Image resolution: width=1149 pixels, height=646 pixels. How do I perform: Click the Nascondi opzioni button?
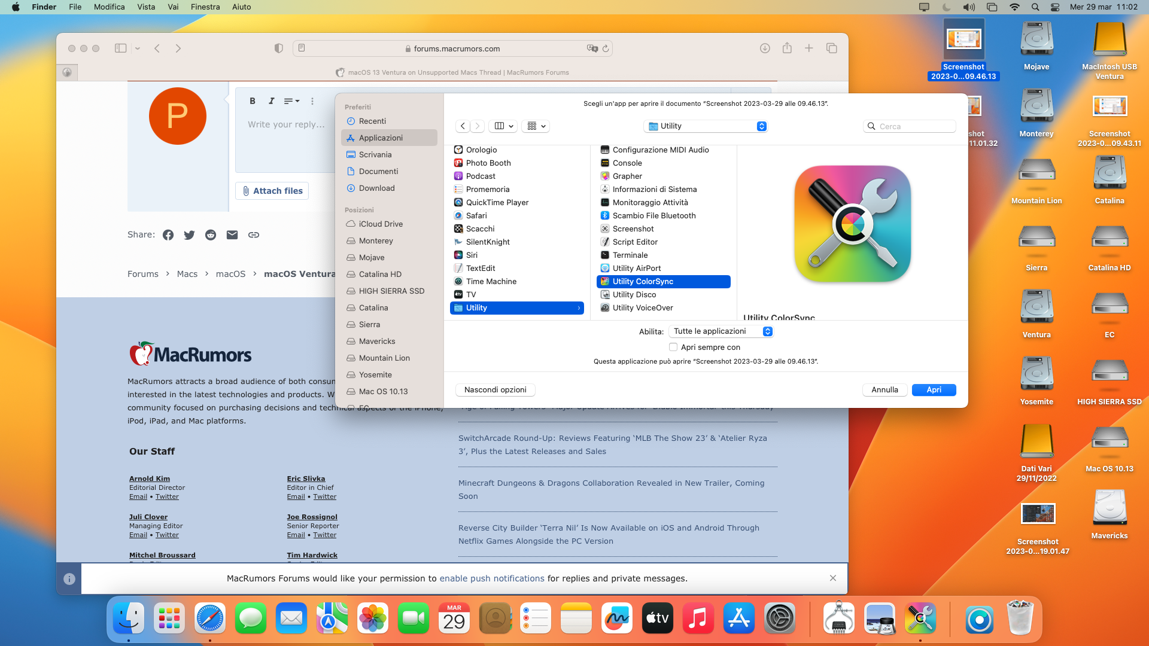pos(495,390)
